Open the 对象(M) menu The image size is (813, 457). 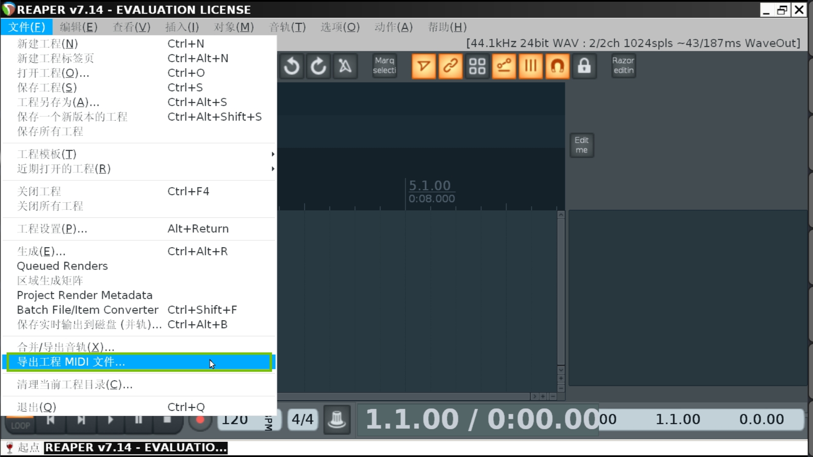(x=234, y=27)
